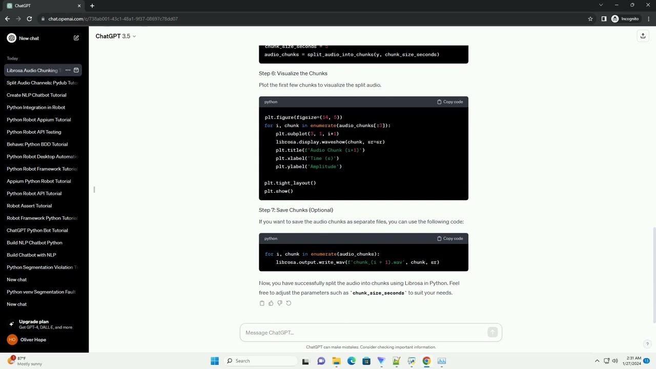This screenshot has height=369, width=656.
Task: Open Python Robot Desktop Automation chat
Action: tap(42, 156)
